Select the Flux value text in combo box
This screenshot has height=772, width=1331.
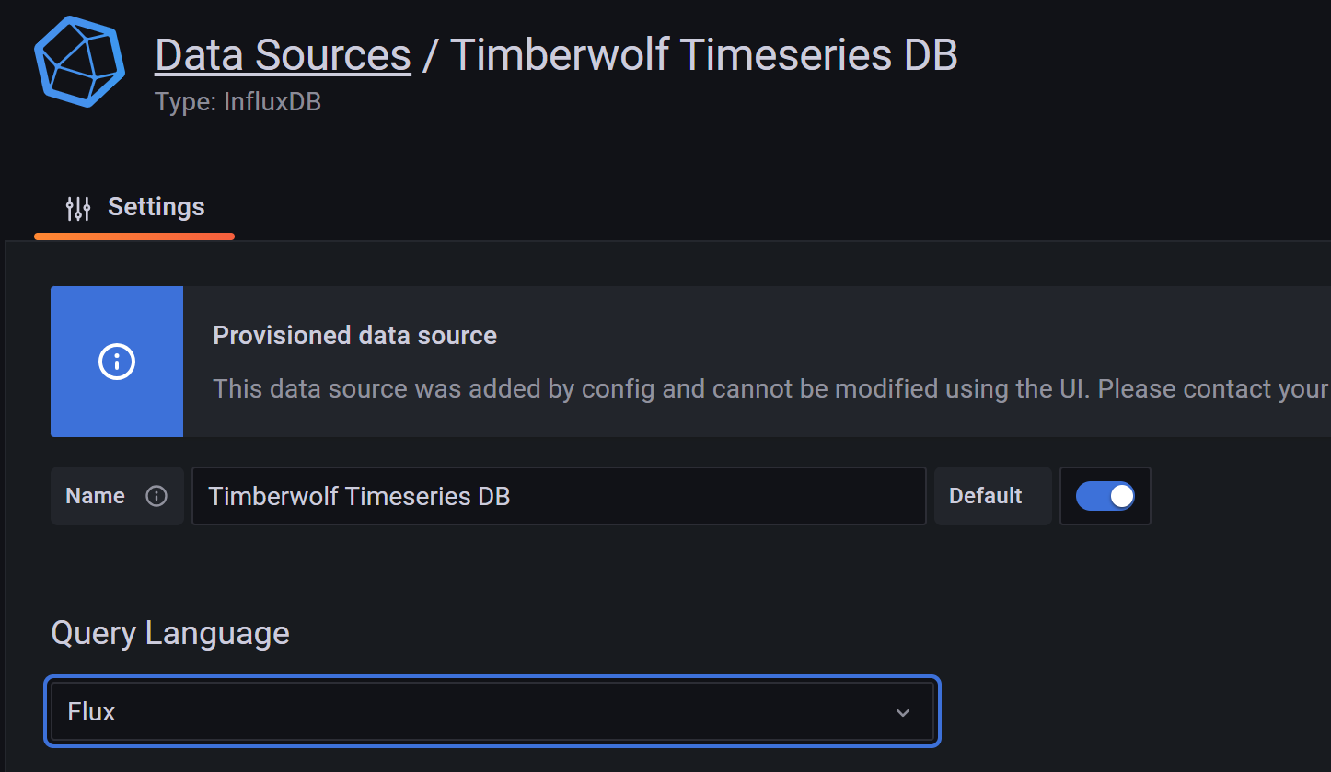91,711
